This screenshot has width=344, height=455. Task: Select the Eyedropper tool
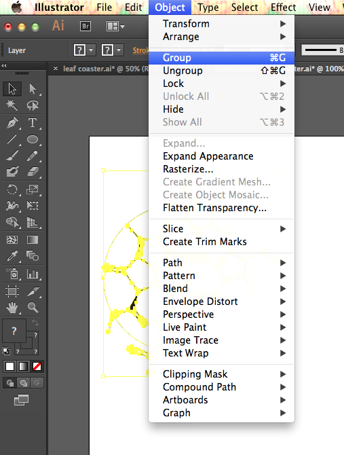(12, 256)
